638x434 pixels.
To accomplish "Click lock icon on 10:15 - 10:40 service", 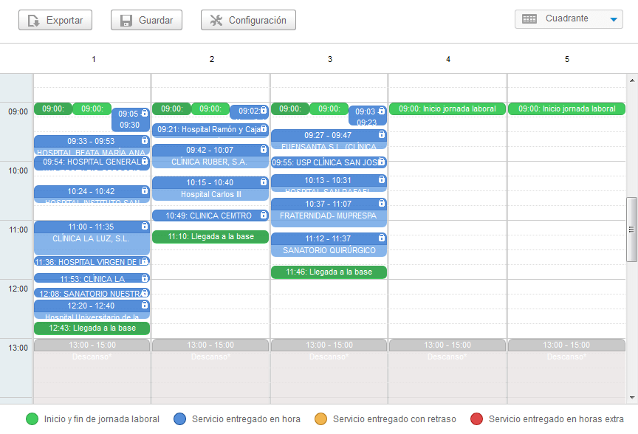I will [x=264, y=182].
